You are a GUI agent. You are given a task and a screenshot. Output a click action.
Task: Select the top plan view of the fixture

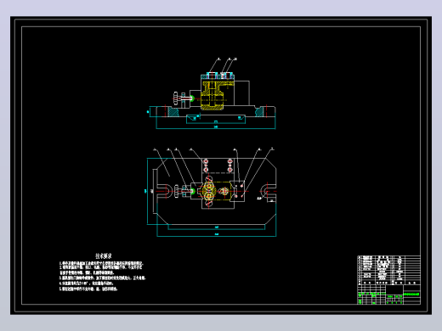pyautogui.click(x=211, y=192)
